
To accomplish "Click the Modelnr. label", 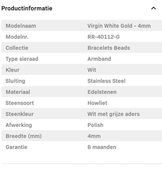I will pos(17,37).
